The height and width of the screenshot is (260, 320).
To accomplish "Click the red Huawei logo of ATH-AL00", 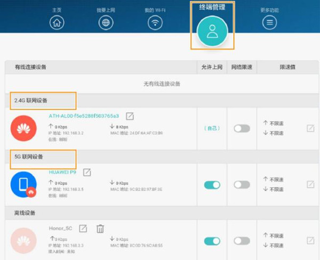I will point(23,128).
